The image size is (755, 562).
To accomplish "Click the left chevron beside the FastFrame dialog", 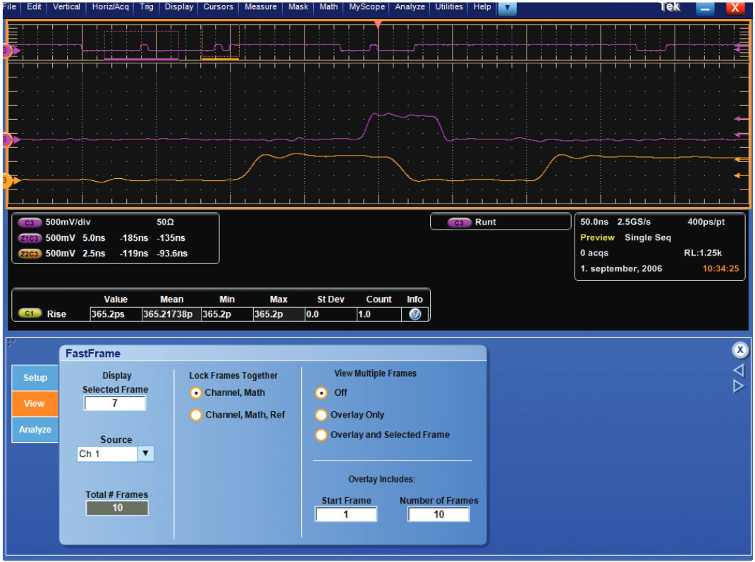I will point(738,370).
